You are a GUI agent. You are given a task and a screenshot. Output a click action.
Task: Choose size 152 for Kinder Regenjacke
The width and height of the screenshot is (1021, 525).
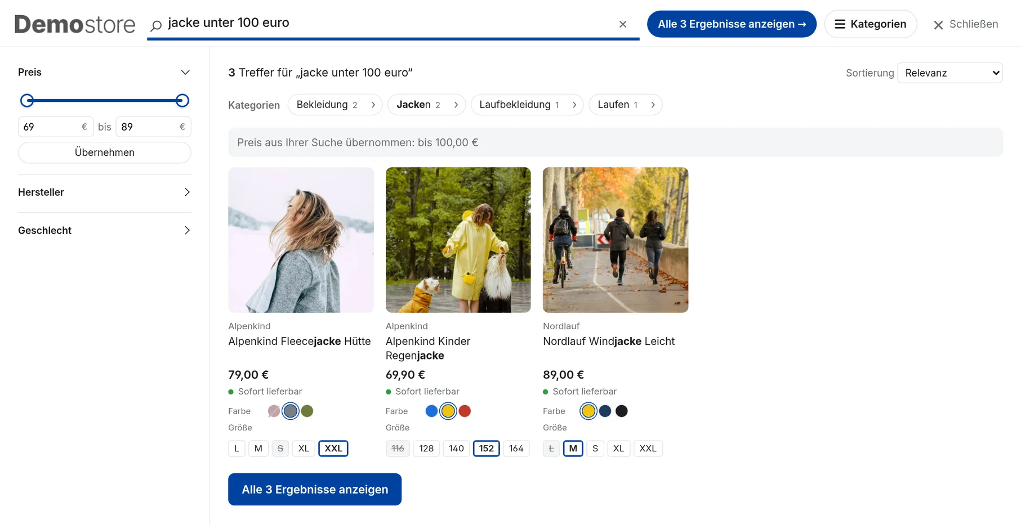487,448
